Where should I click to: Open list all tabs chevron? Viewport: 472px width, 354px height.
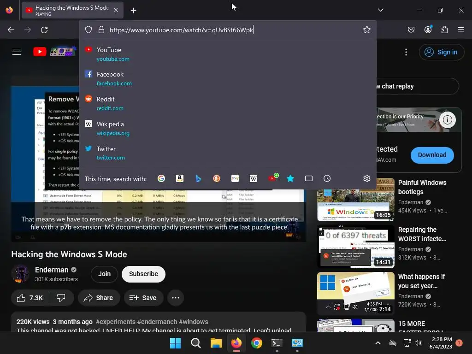[x=380, y=10]
